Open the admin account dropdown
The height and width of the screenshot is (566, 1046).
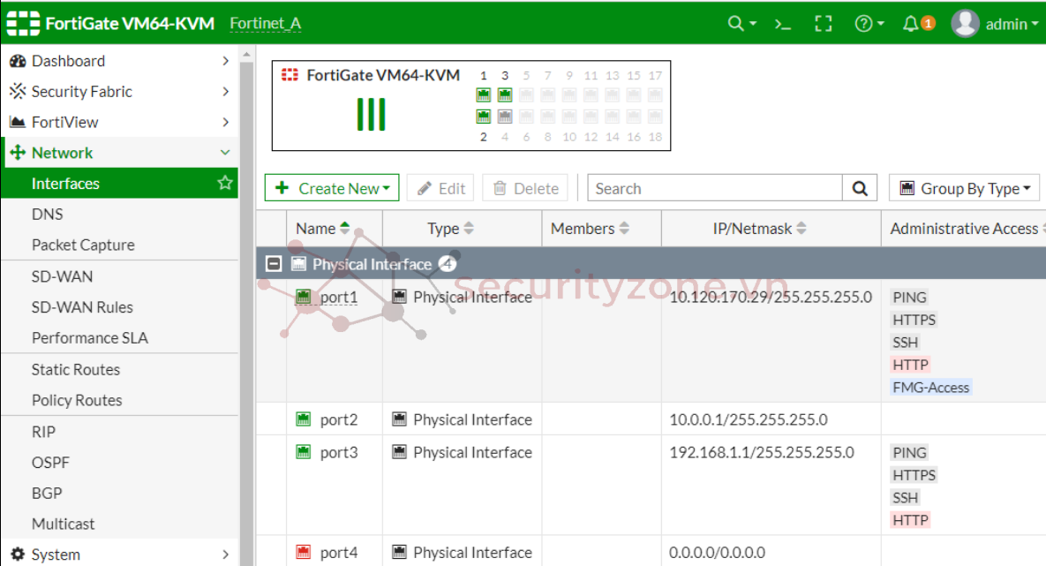pyautogui.click(x=1012, y=24)
